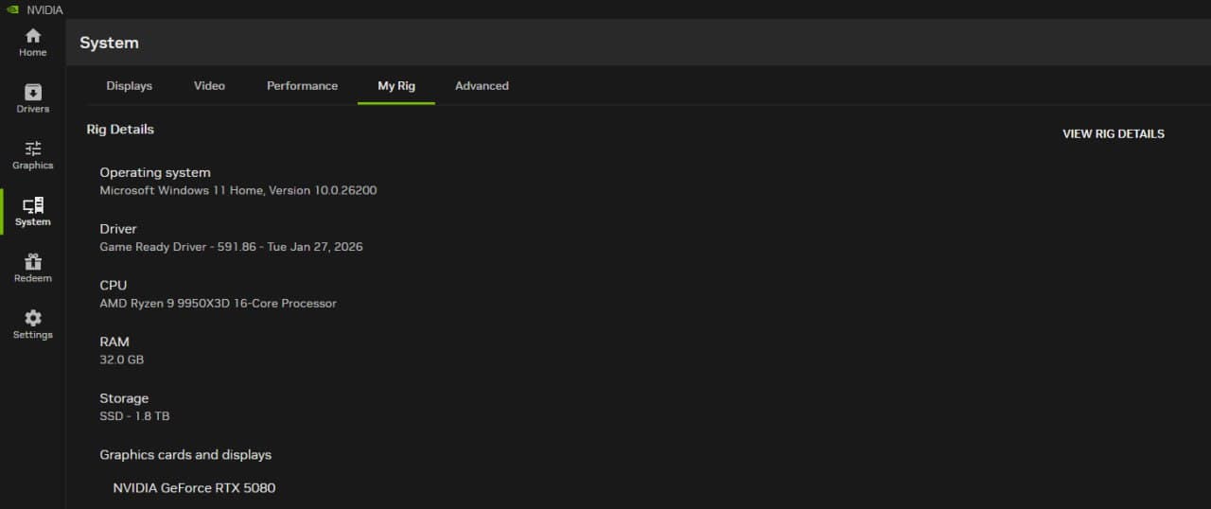Click the Operating system label
This screenshot has height=509, width=1211.
[x=155, y=172]
